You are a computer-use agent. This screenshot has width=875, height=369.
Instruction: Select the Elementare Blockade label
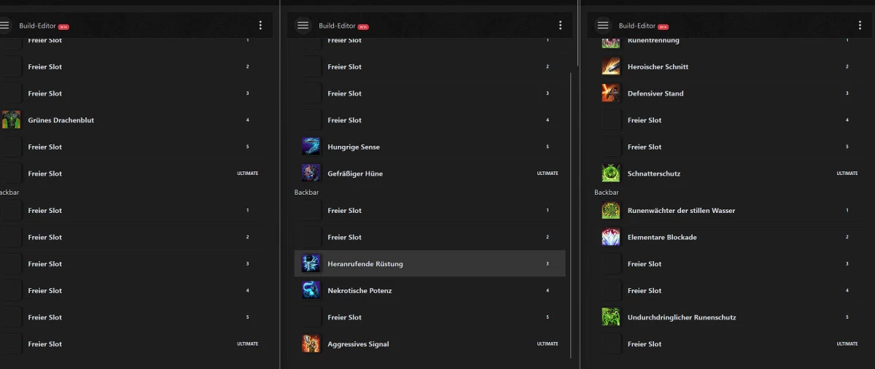point(662,237)
